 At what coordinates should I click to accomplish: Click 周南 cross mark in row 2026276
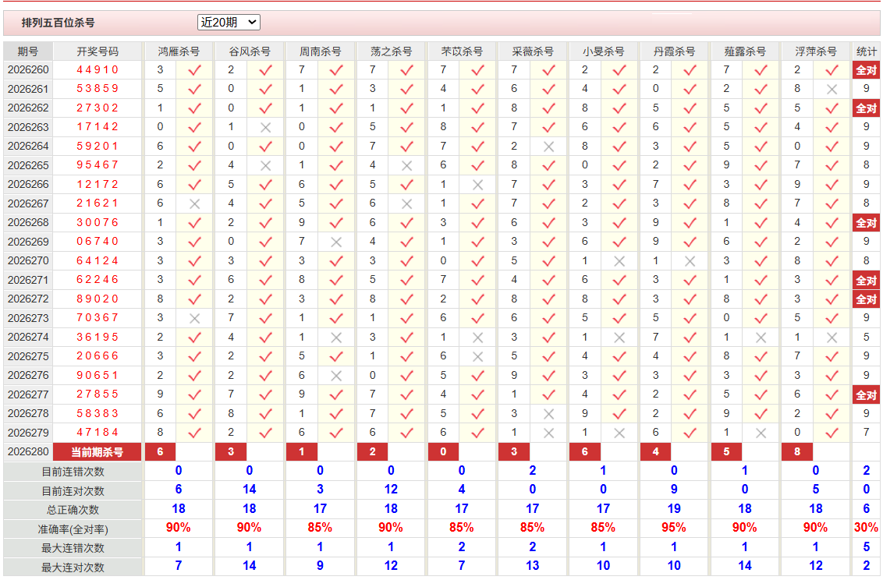click(336, 376)
